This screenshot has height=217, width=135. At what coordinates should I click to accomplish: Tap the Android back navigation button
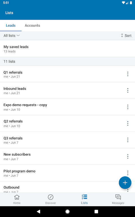point(39,211)
